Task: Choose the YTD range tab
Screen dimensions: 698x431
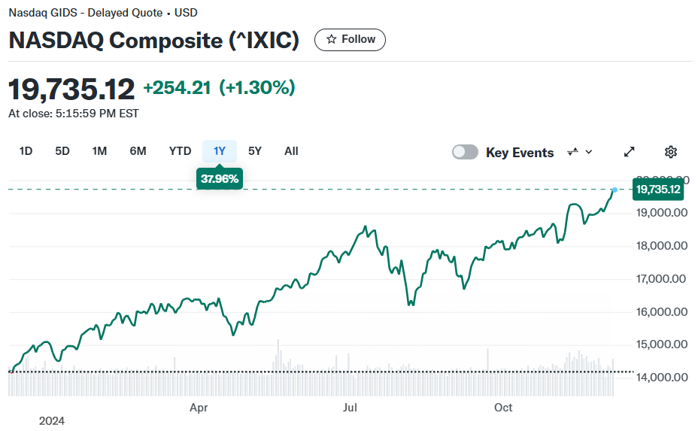Action: point(180,151)
